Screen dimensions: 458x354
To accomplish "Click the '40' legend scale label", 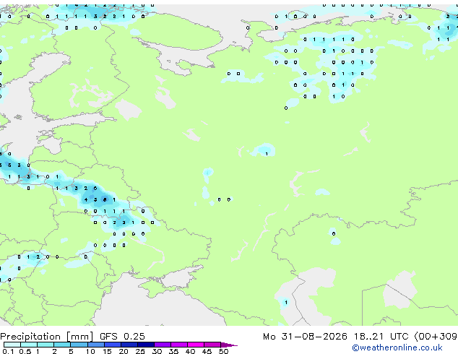I will click(x=190, y=351).
